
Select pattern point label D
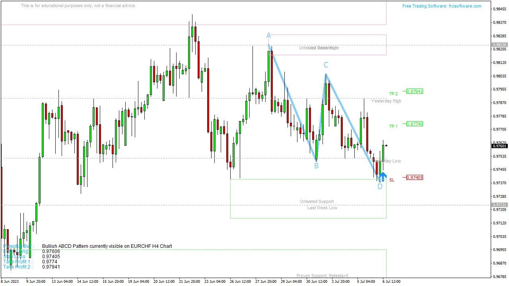pyautogui.click(x=380, y=186)
